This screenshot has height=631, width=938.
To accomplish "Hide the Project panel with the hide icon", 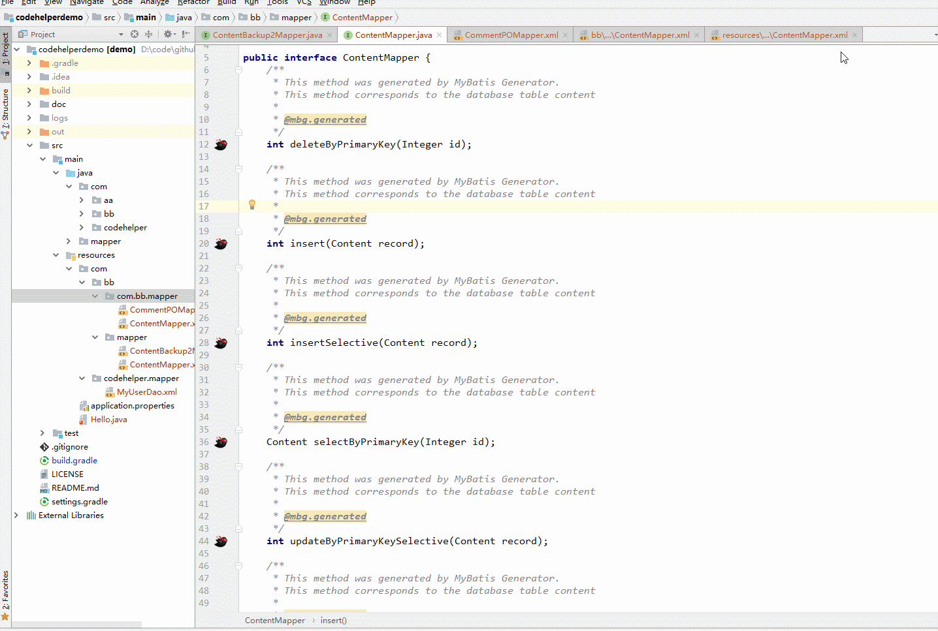I will click(x=186, y=34).
